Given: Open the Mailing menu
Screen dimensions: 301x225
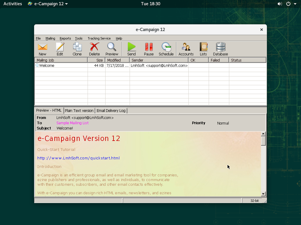Looking at the screenshot, I should click(50, 38).
